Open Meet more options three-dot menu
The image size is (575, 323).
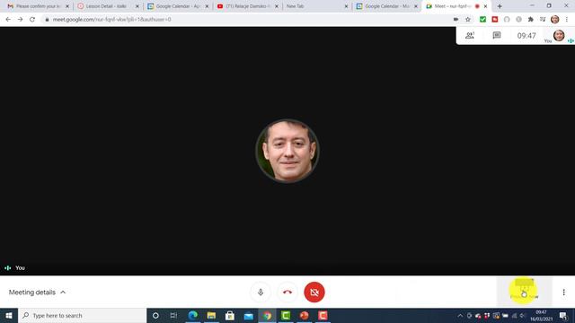[x=563, y=292]
